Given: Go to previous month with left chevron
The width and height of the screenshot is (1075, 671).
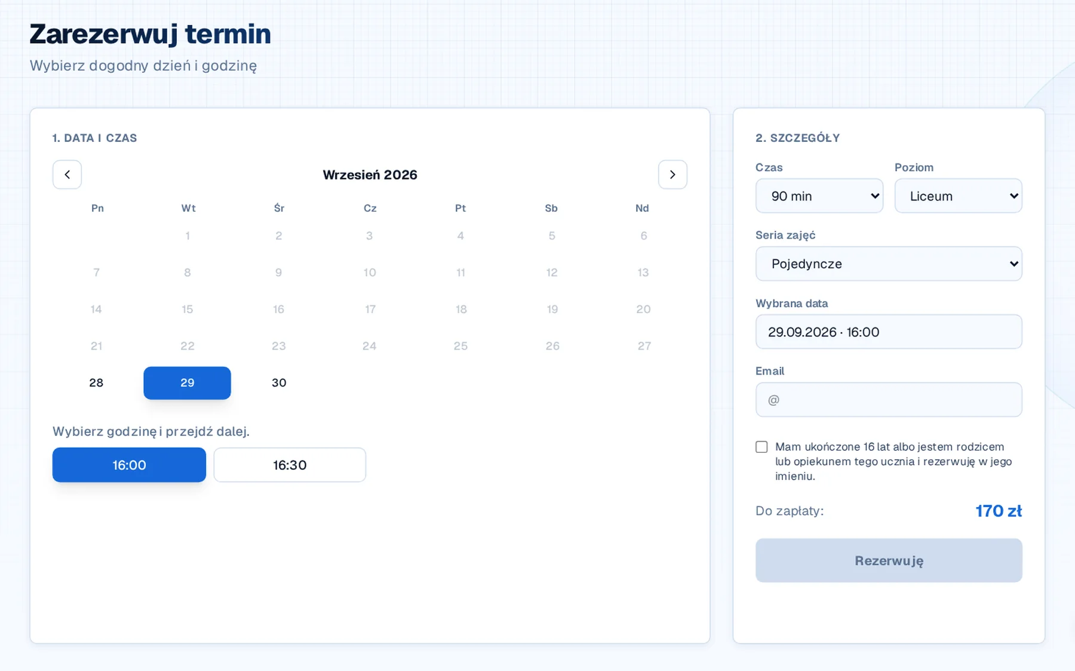Looking at the screenshot, I should coord(67,175).
